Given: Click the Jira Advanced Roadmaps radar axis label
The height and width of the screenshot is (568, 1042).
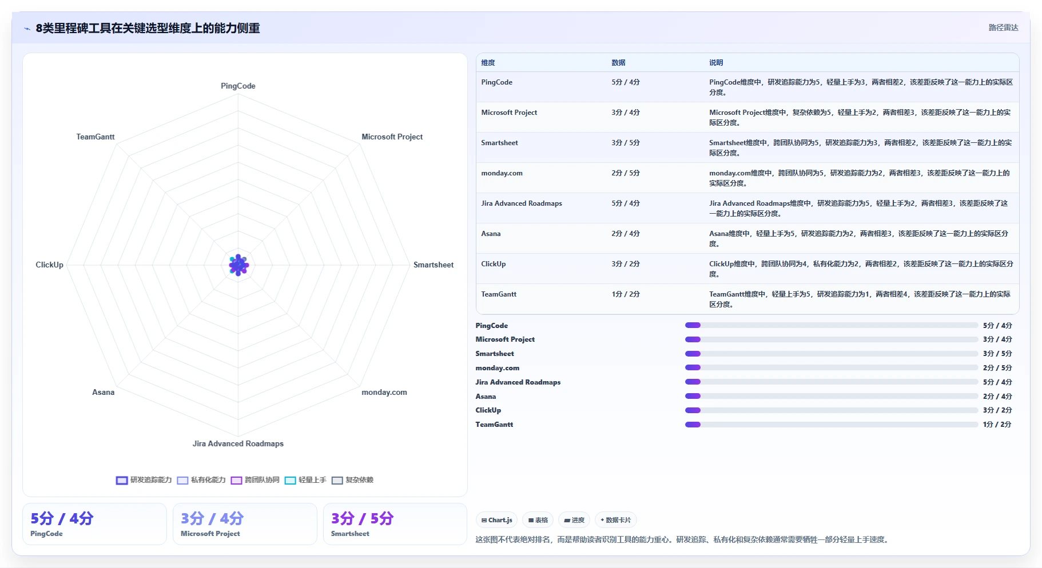Looking at the screenshot, I should (x=238, y=444).
